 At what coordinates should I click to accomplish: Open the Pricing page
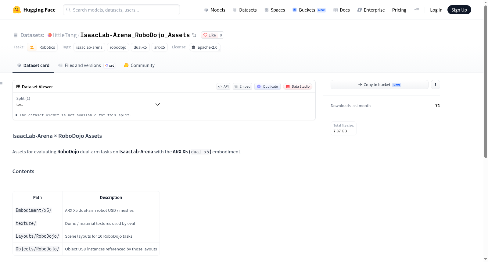[x=399, y=10]
